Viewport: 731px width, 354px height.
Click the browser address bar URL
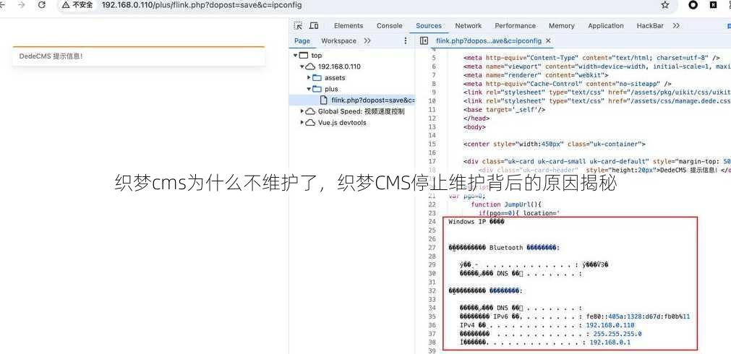coord(202,5)
